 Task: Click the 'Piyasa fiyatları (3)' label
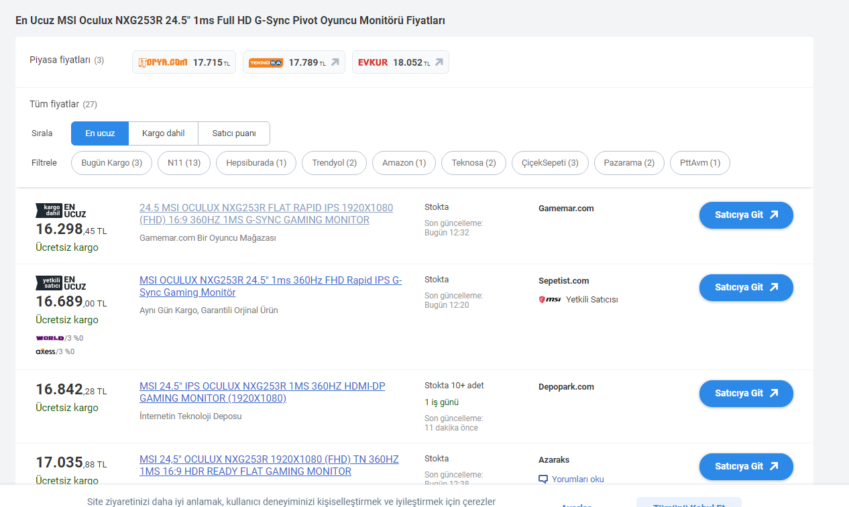66,60
